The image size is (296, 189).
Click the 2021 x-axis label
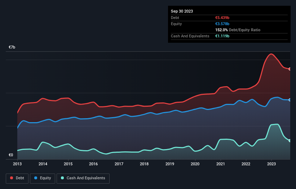(221, 164)
